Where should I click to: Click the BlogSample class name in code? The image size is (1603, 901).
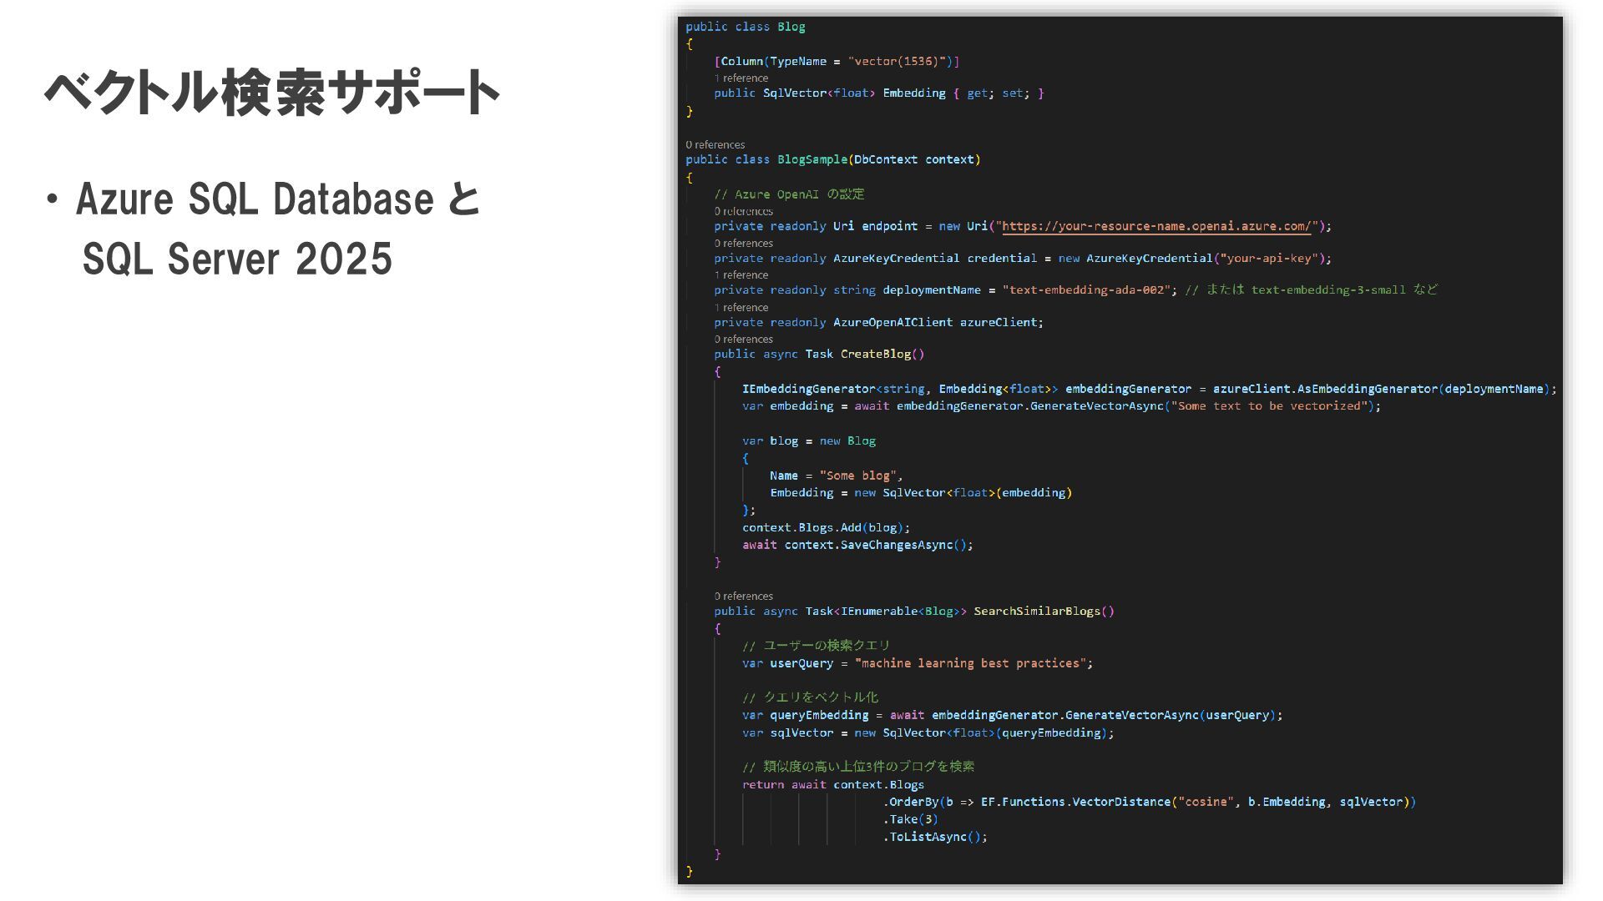pos(812,159)
